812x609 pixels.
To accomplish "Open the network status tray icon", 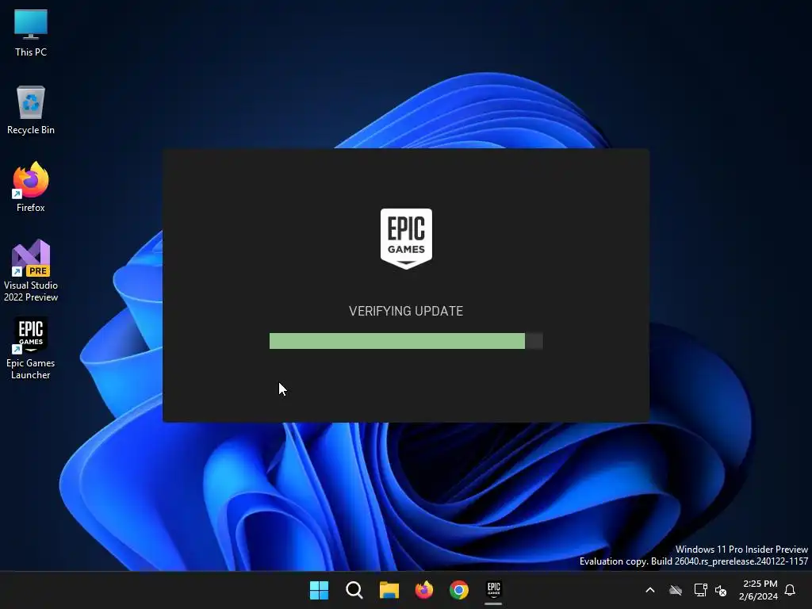I will pyautogui.click(x=700, y=590).
